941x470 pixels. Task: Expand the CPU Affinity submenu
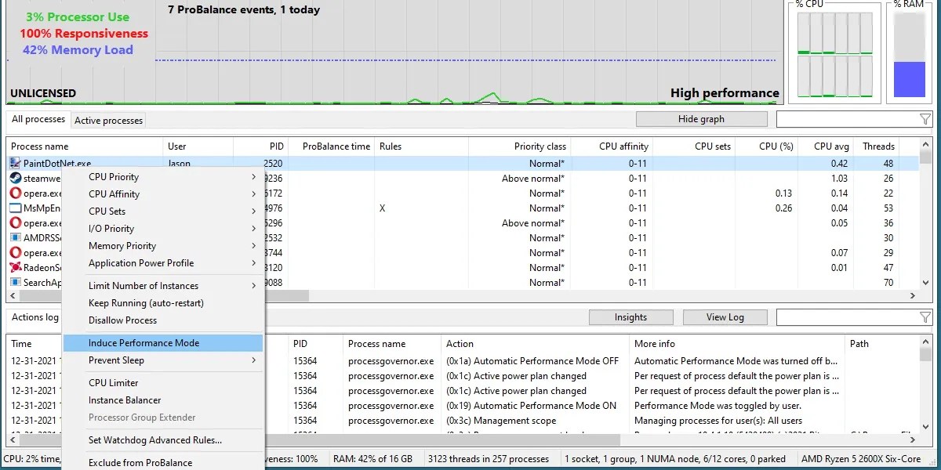coord(113,194)
